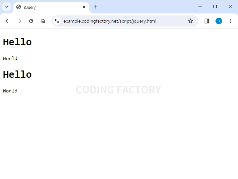Screen dimensions: 238x179
Task: Expand the tab search dropdown
Action: tap(7, 7)
